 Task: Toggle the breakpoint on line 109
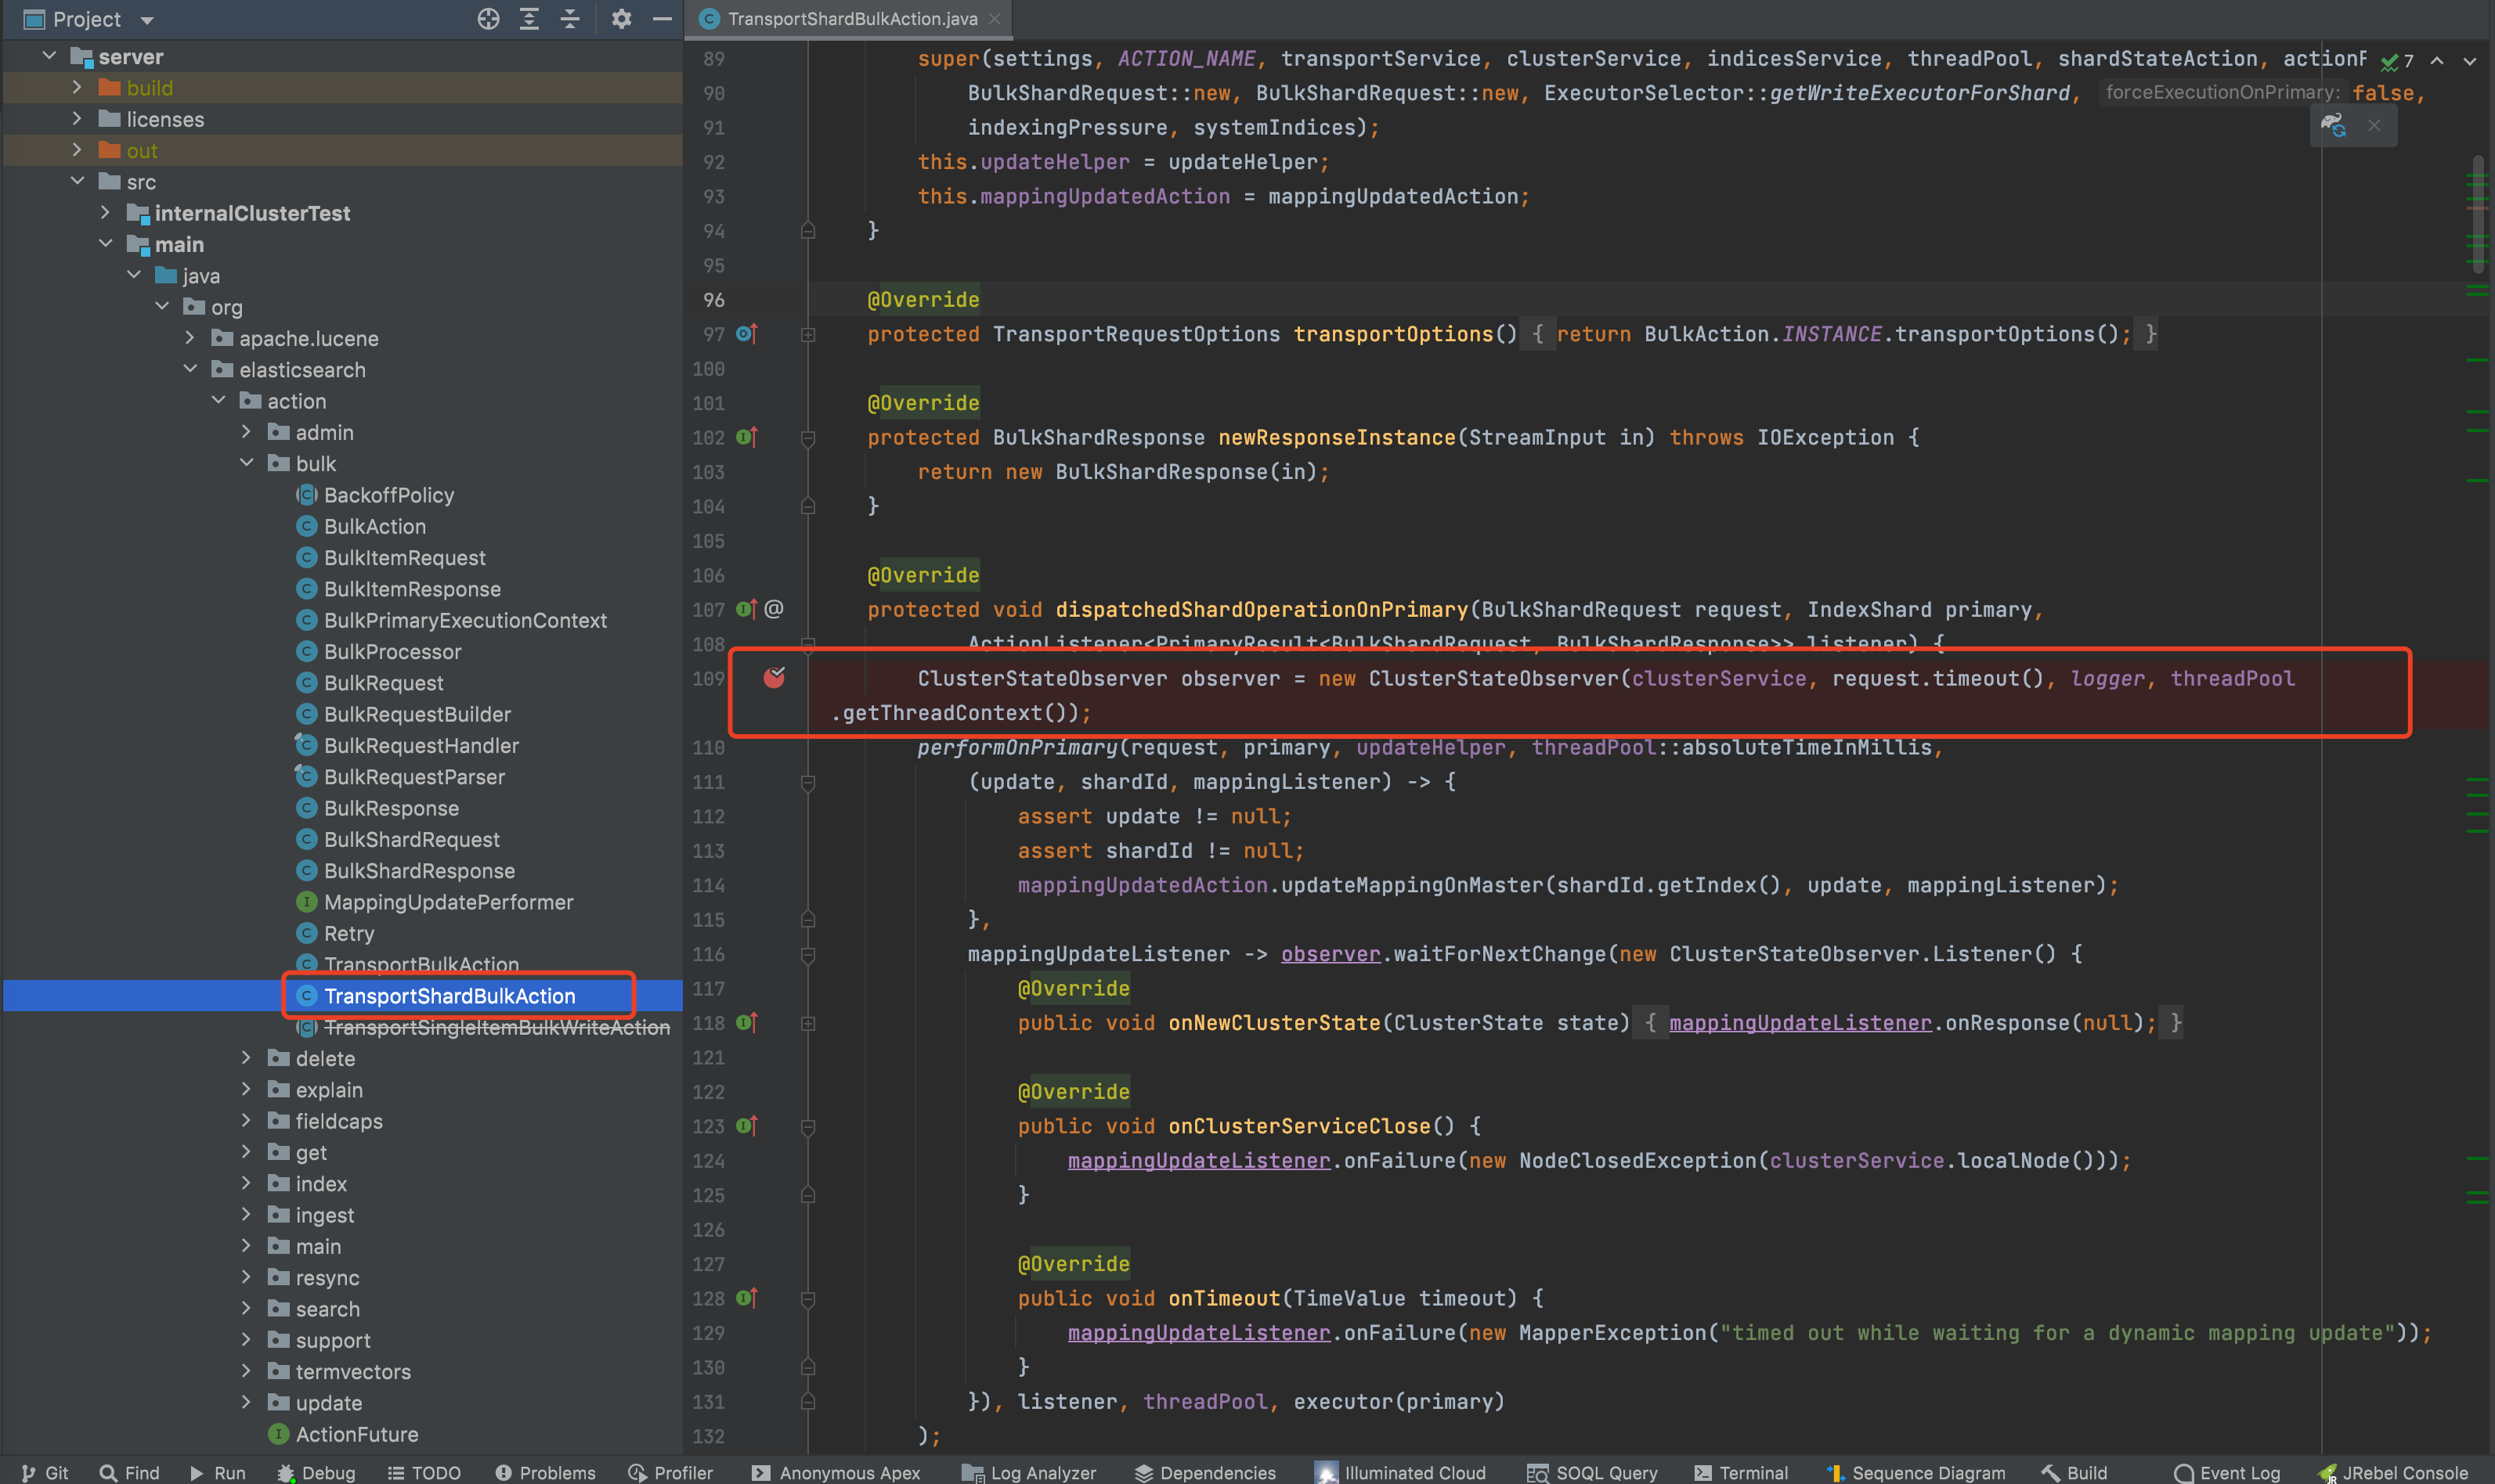tap(773, 678)
